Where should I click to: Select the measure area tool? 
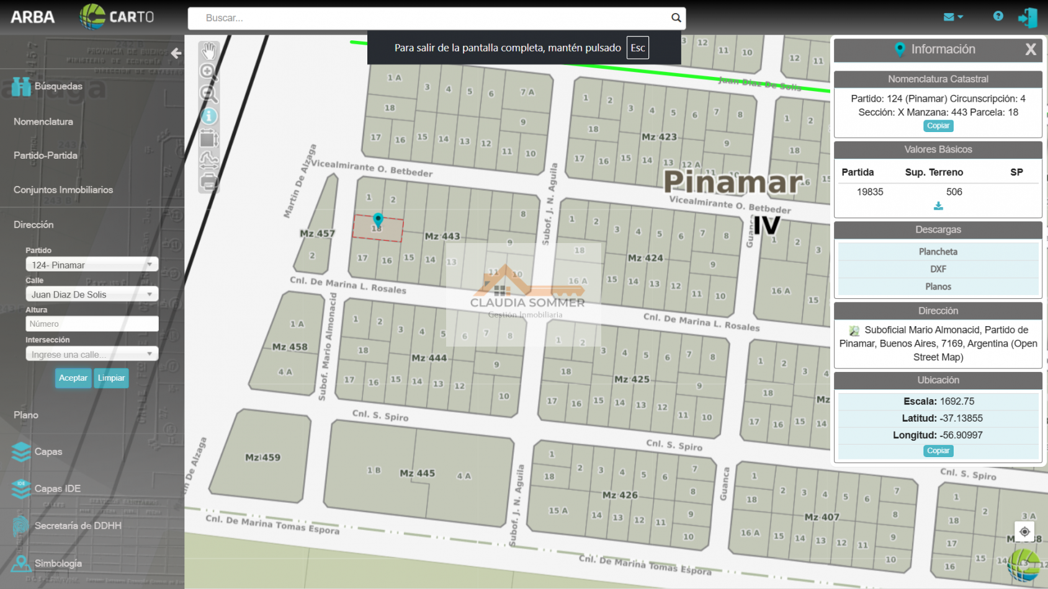tap(208, 138)
